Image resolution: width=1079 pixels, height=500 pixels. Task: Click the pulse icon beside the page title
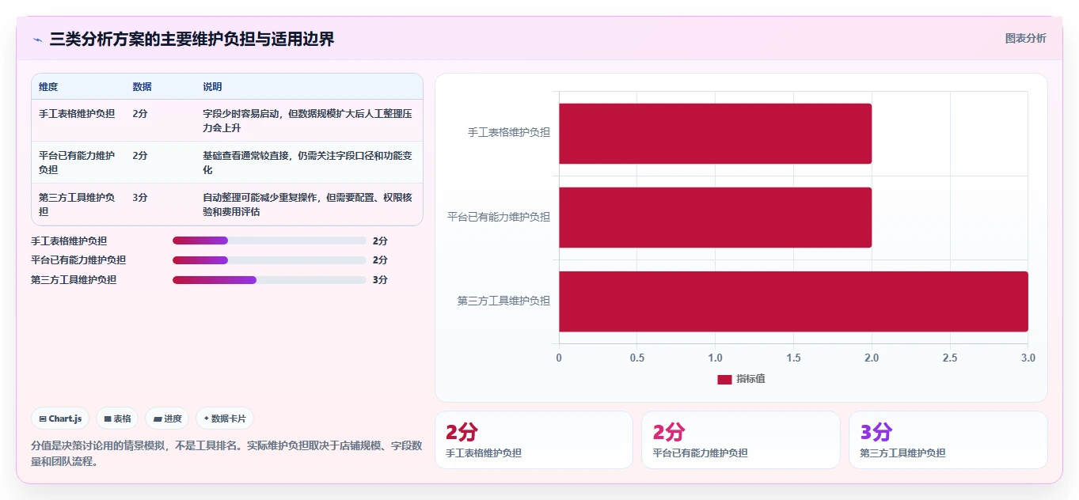point(38,40)
